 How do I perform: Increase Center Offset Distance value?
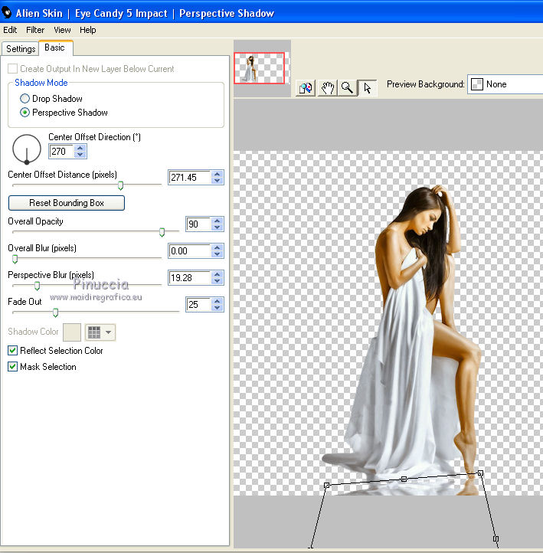[218, 174]
